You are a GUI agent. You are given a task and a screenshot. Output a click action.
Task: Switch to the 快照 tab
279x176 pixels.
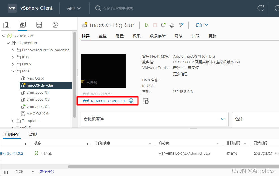195,36
